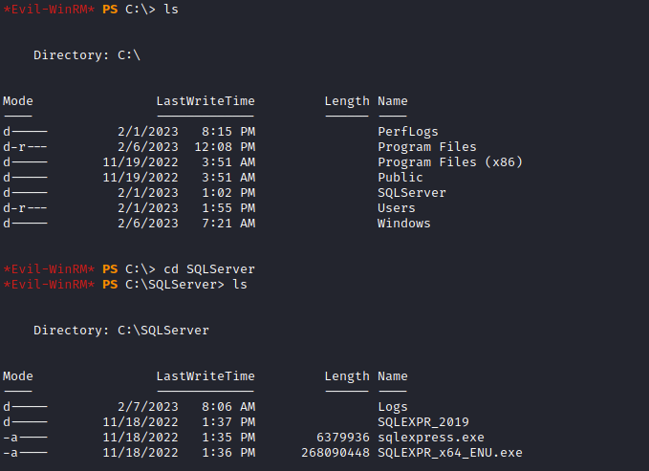Click the file length 268090448

pyautogui.click(x=335, y=453)
